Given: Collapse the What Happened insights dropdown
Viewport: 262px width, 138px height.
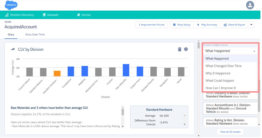Looking at the screenshot, I should (254, 51).
